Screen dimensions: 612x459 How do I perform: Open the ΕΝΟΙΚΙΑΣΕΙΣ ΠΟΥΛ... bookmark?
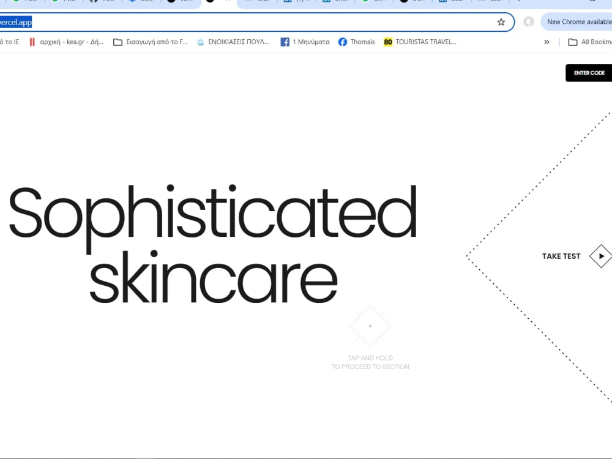pos(233,42)
